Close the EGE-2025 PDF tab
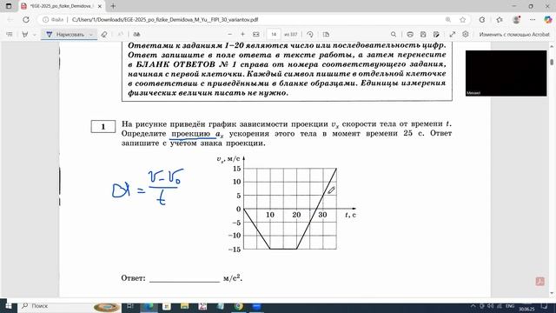The image size is (556, 313). 100,6
